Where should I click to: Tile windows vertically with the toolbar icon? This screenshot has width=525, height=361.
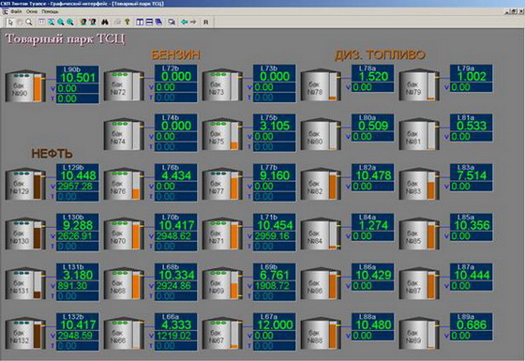140,23
